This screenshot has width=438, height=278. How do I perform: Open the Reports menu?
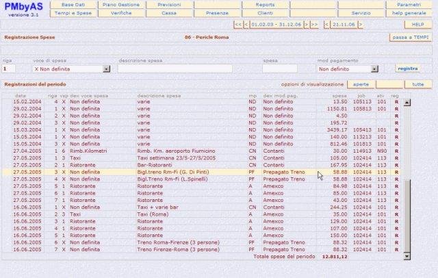265,5
